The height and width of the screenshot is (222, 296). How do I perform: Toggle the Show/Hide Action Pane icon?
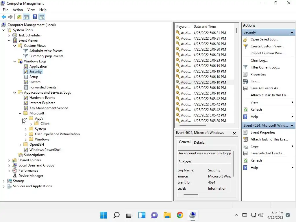click(42, 17)
